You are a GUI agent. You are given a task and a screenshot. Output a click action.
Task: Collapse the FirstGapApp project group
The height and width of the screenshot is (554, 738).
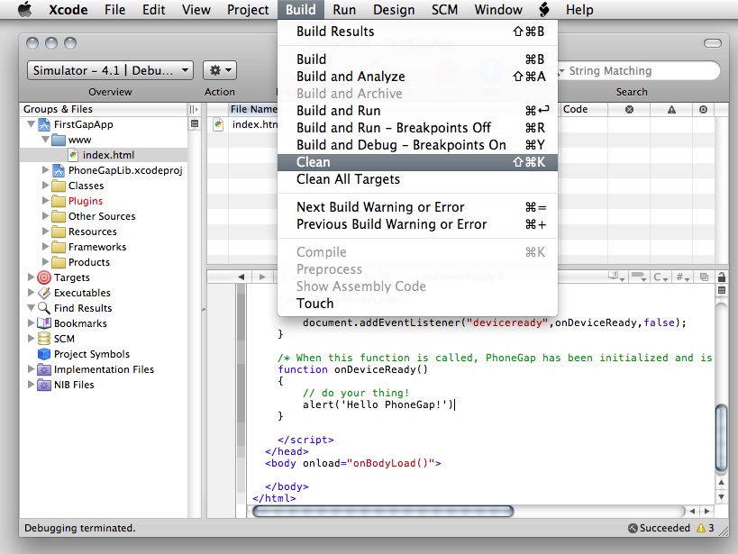click(31, 124)
